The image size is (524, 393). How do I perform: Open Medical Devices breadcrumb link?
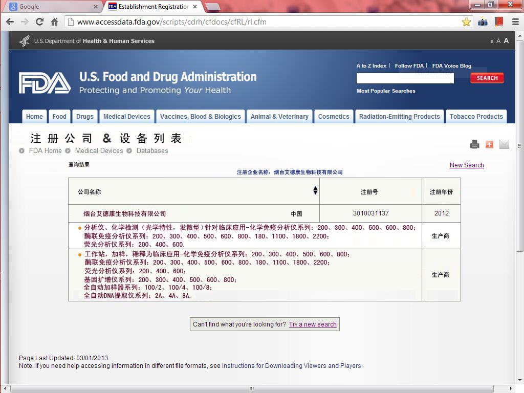click(x=99, y=151)
